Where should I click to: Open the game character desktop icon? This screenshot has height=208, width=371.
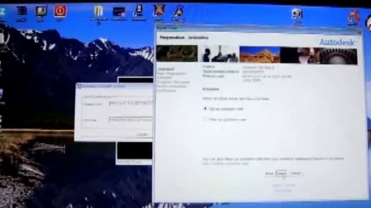[x=158, y=10]
